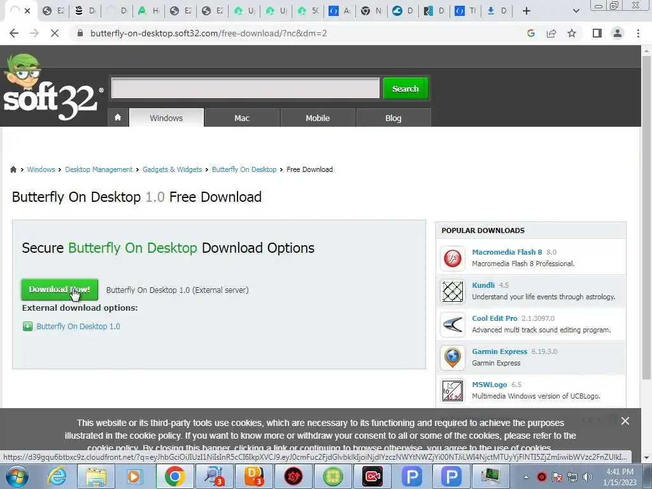The image size is (652, 489).
Task: Close the active loading tab
Action: (x=27, y=11)
